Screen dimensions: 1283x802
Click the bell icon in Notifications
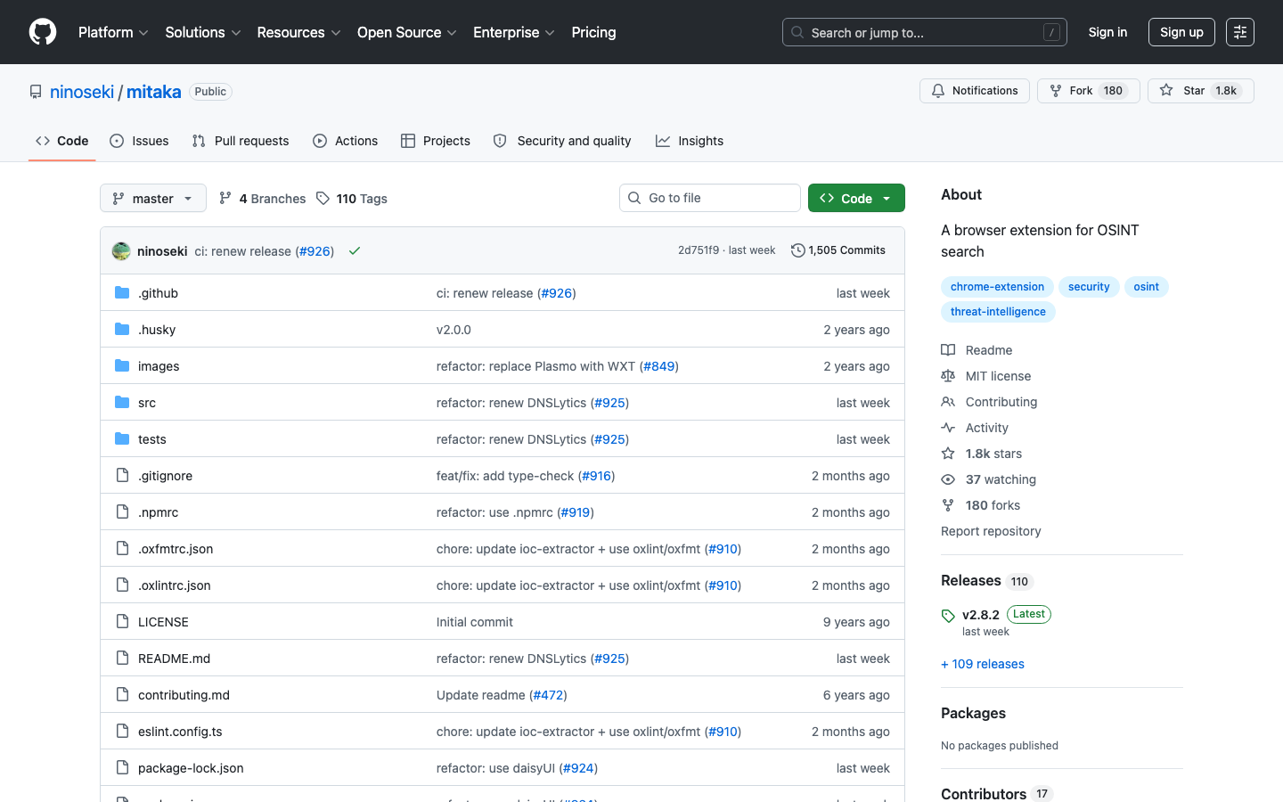pos(938,91)
